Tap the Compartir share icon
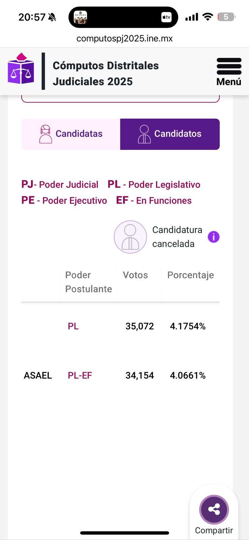 (214, 509)
